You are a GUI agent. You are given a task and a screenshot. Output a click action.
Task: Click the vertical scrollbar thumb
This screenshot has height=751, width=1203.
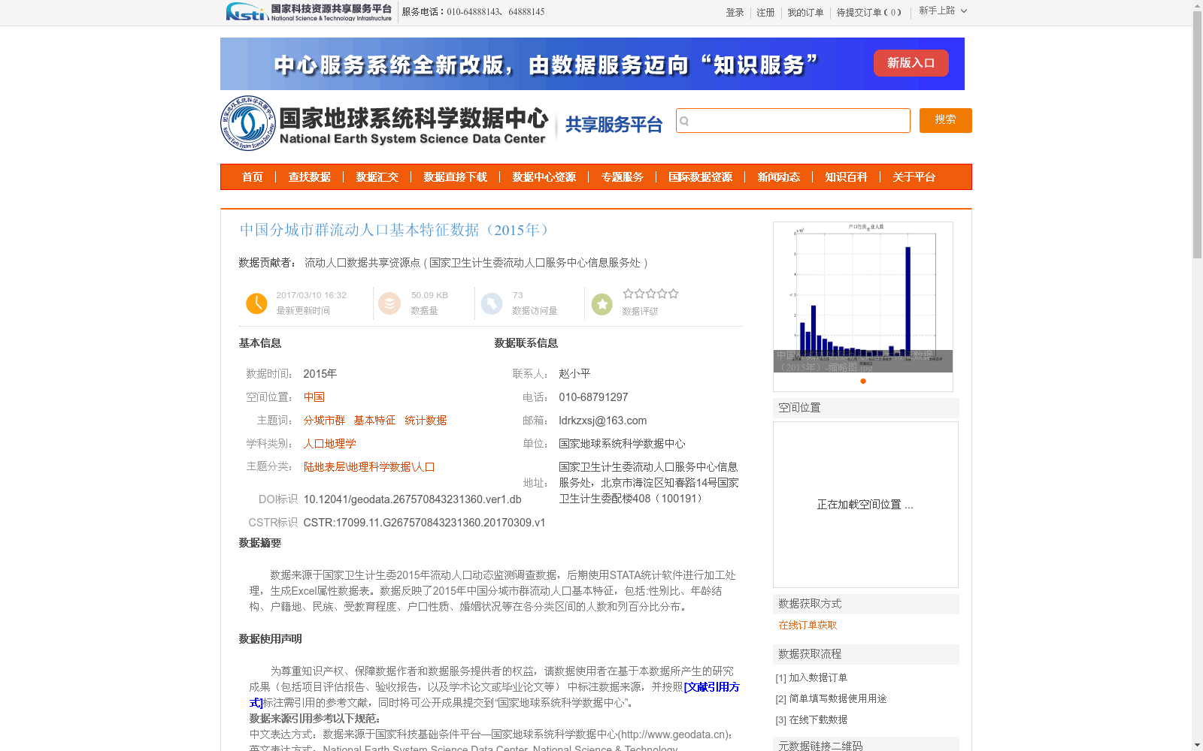[1197, 135]
